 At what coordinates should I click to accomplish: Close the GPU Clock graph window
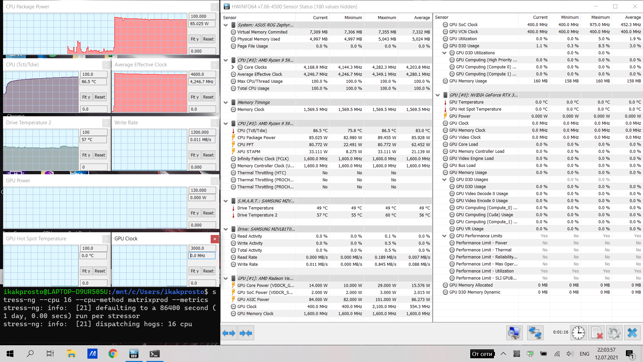coord(215,239)
